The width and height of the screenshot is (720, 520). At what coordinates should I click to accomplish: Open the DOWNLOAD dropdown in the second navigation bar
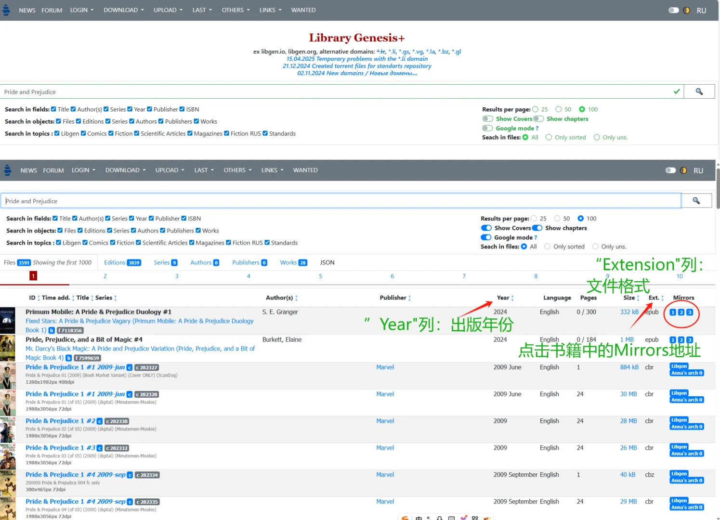point(126,170)
